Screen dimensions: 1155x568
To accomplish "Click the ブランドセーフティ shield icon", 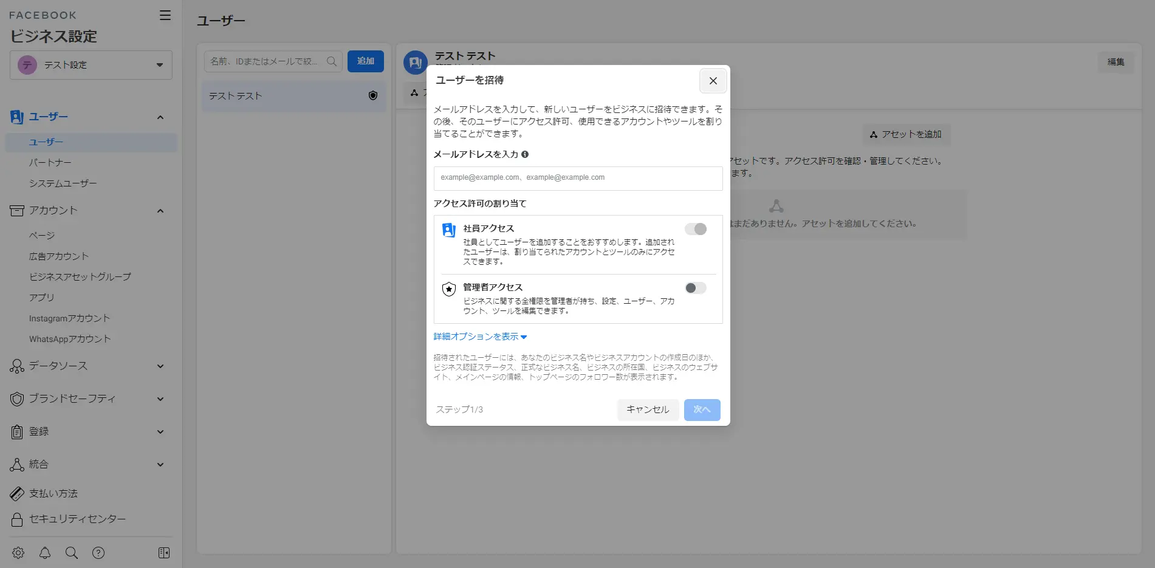I will pos(17,399).
